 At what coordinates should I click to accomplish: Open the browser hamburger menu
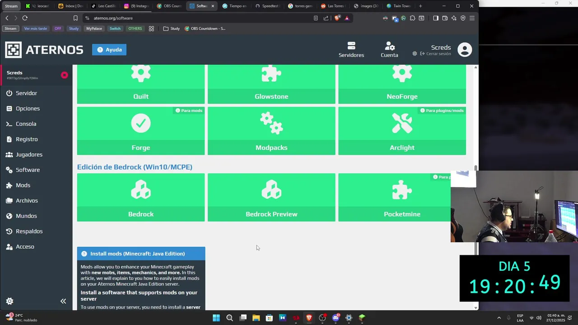pyautogui.click(x=472, y=18)
